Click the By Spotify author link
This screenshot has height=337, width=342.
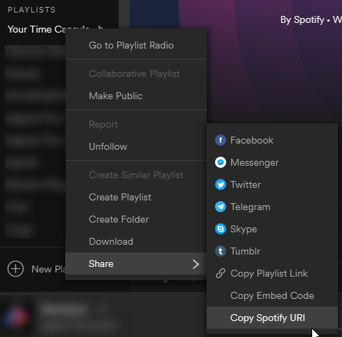(302, 20)
